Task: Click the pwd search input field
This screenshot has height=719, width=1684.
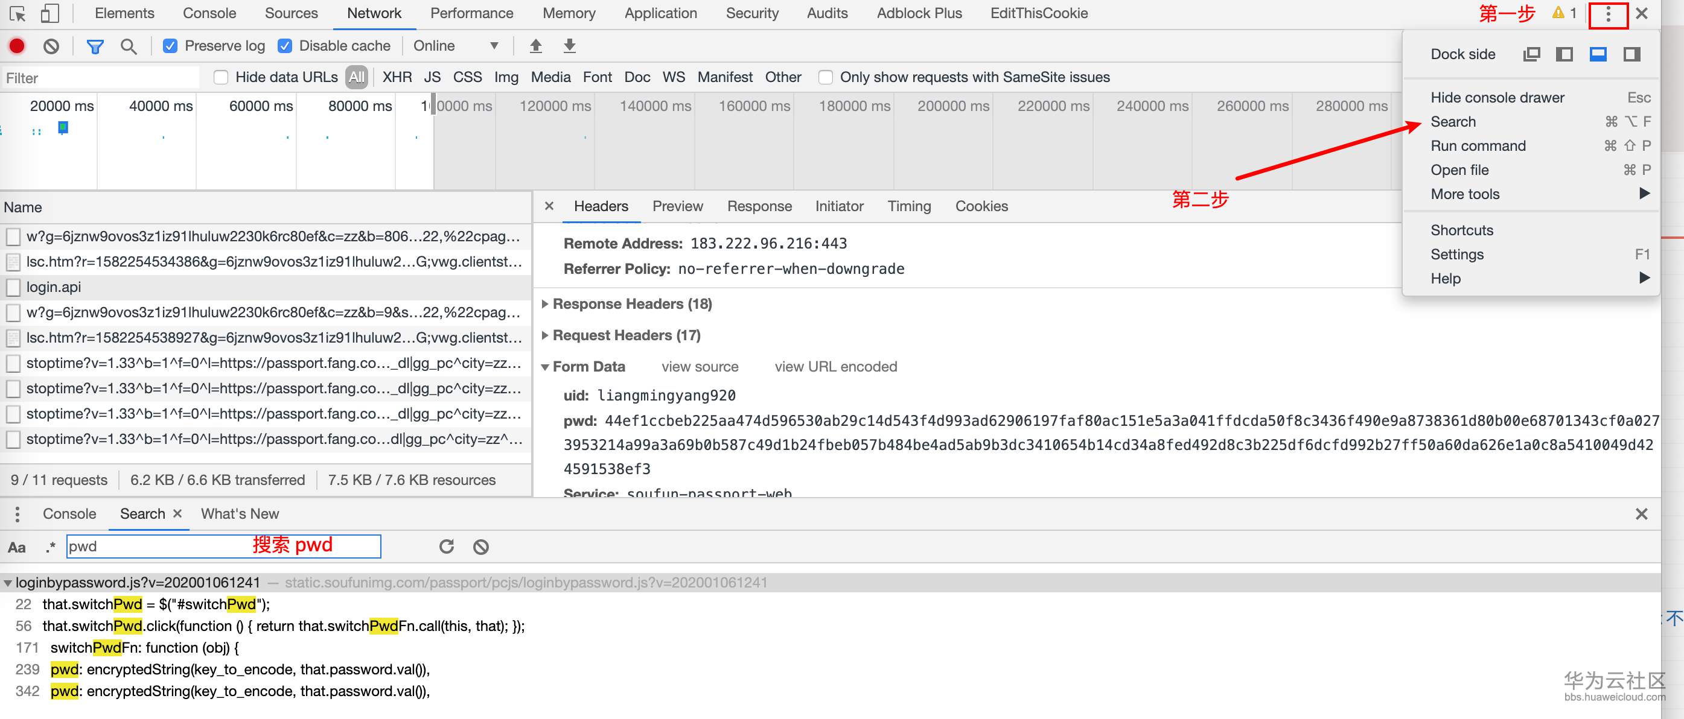Action: click(157, 546)
